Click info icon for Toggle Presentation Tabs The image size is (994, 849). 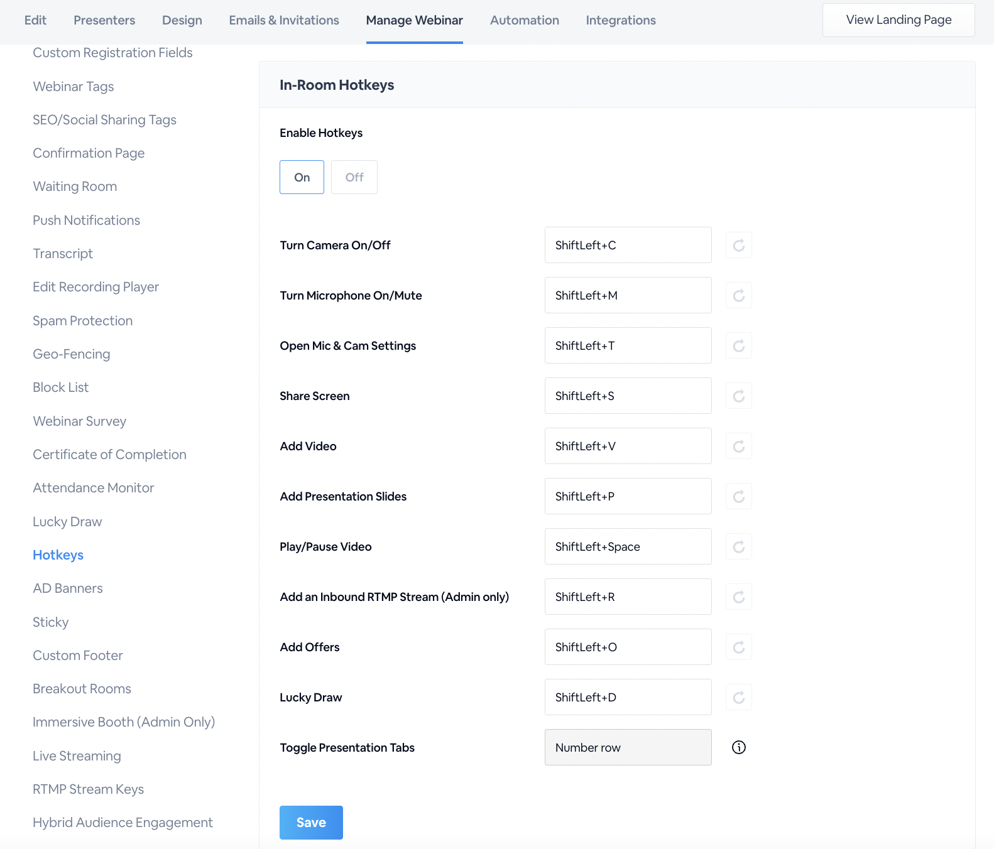[x=739, y=747]
